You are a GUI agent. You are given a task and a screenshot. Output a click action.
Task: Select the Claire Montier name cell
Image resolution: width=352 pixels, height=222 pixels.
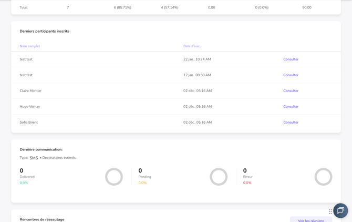(x=30, y=91)
